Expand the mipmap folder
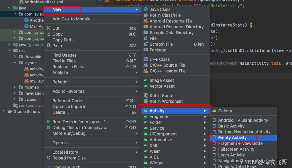This screenshot has height=168, width=292. coord(15,87)
